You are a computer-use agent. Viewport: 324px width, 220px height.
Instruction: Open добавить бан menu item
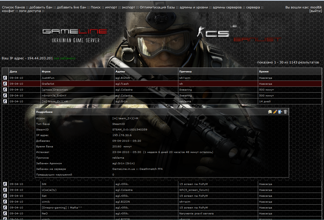coord(41,7)
